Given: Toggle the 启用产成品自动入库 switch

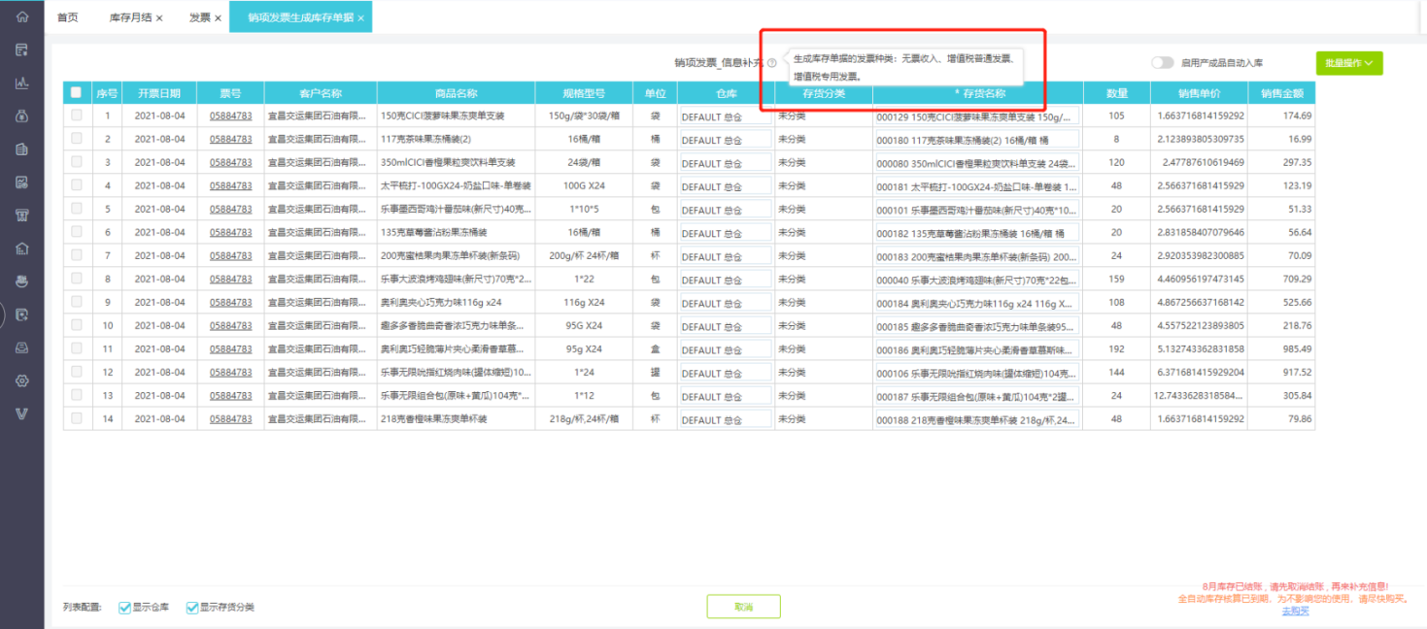Looking at the screenshot, I should click(1162, 63).
